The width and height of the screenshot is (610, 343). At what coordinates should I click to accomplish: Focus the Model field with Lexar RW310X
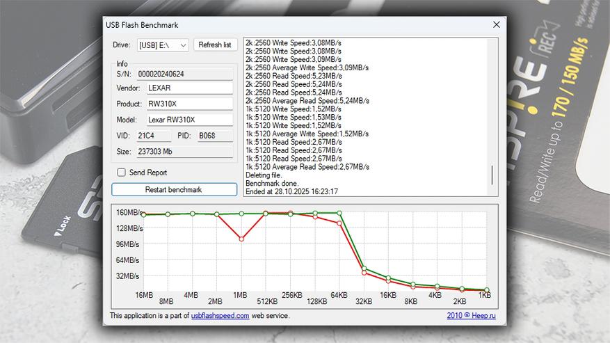click(x=189, y=120)
